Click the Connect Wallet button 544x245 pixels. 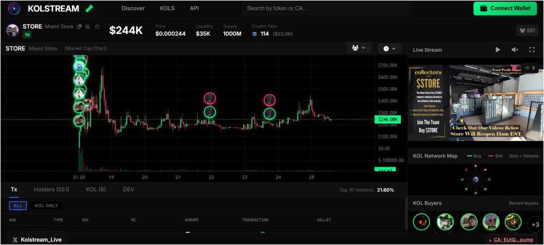point(505,8)
